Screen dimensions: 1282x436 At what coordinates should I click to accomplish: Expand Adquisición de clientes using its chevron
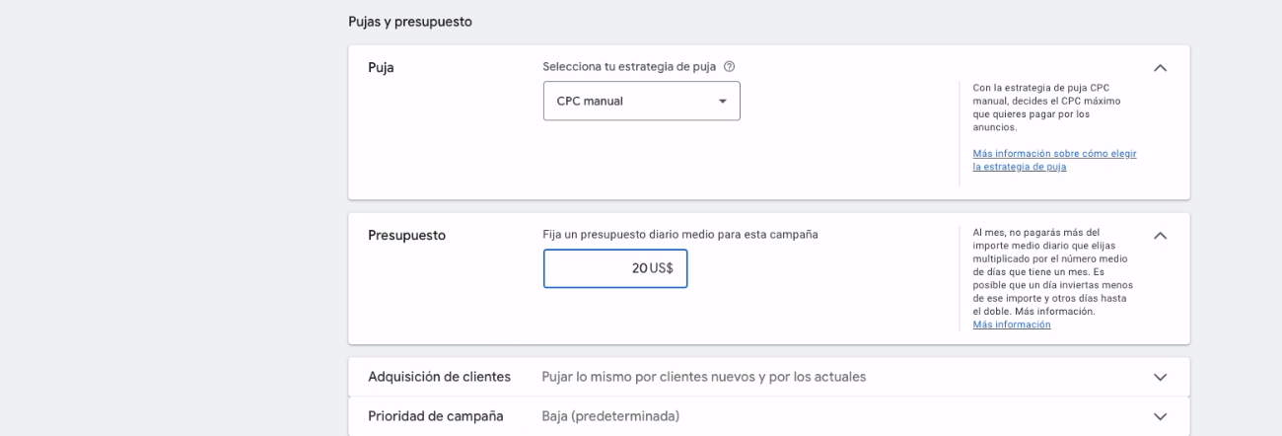click(x=1160, y=377)
